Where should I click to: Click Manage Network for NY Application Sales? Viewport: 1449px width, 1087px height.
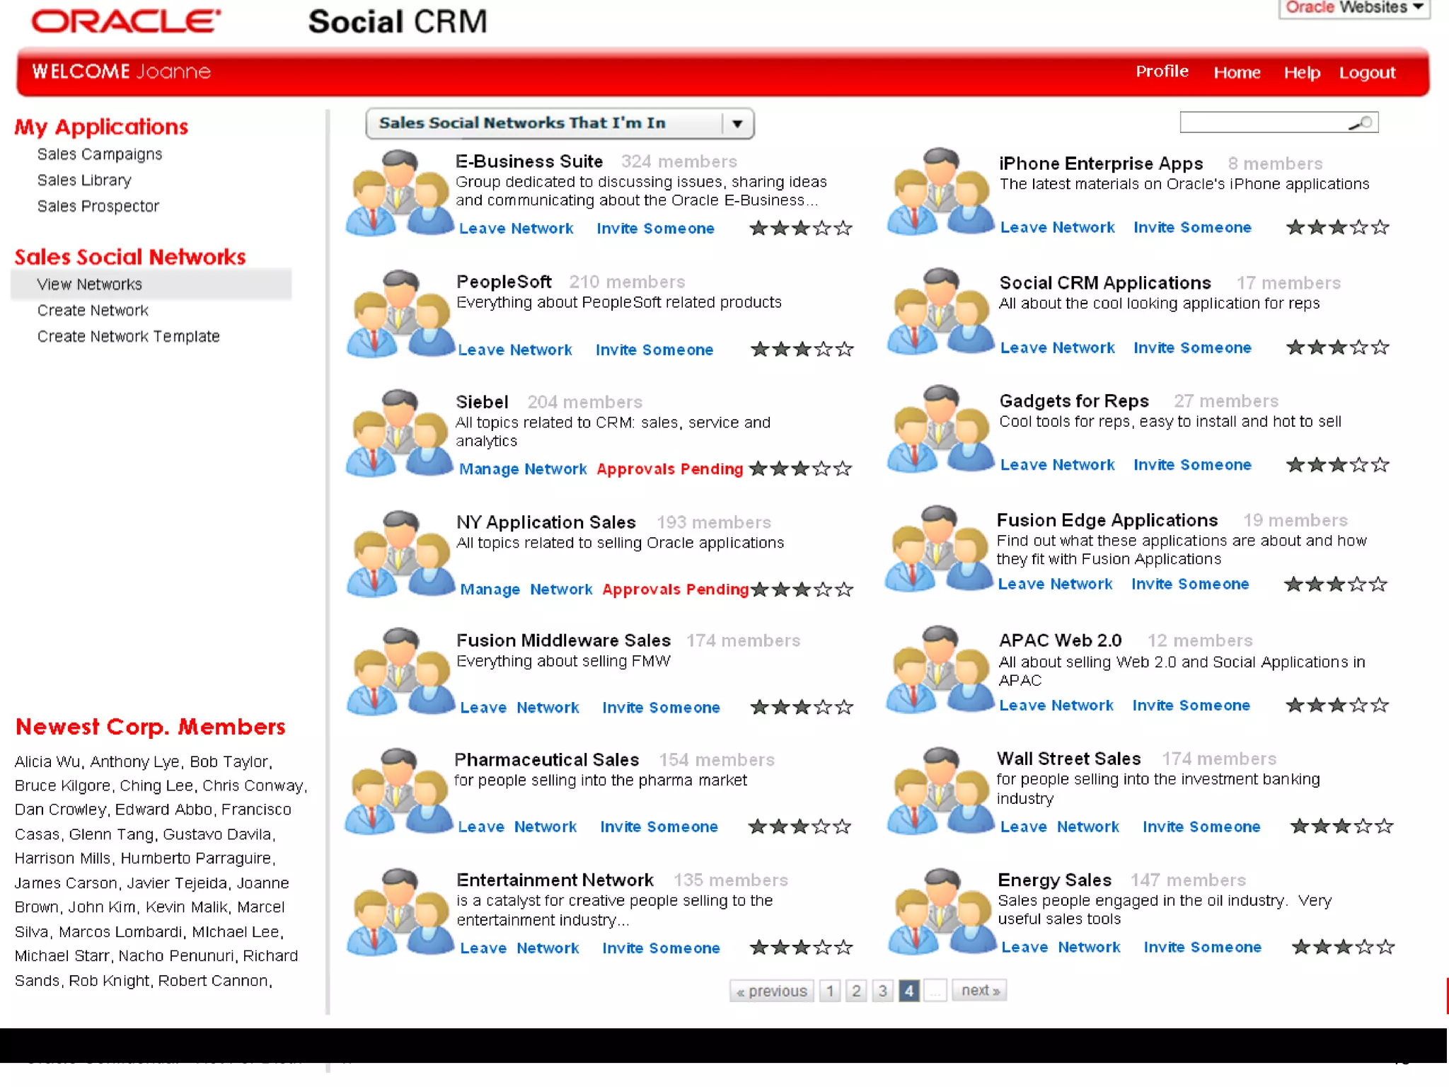[x=526, y=589]
